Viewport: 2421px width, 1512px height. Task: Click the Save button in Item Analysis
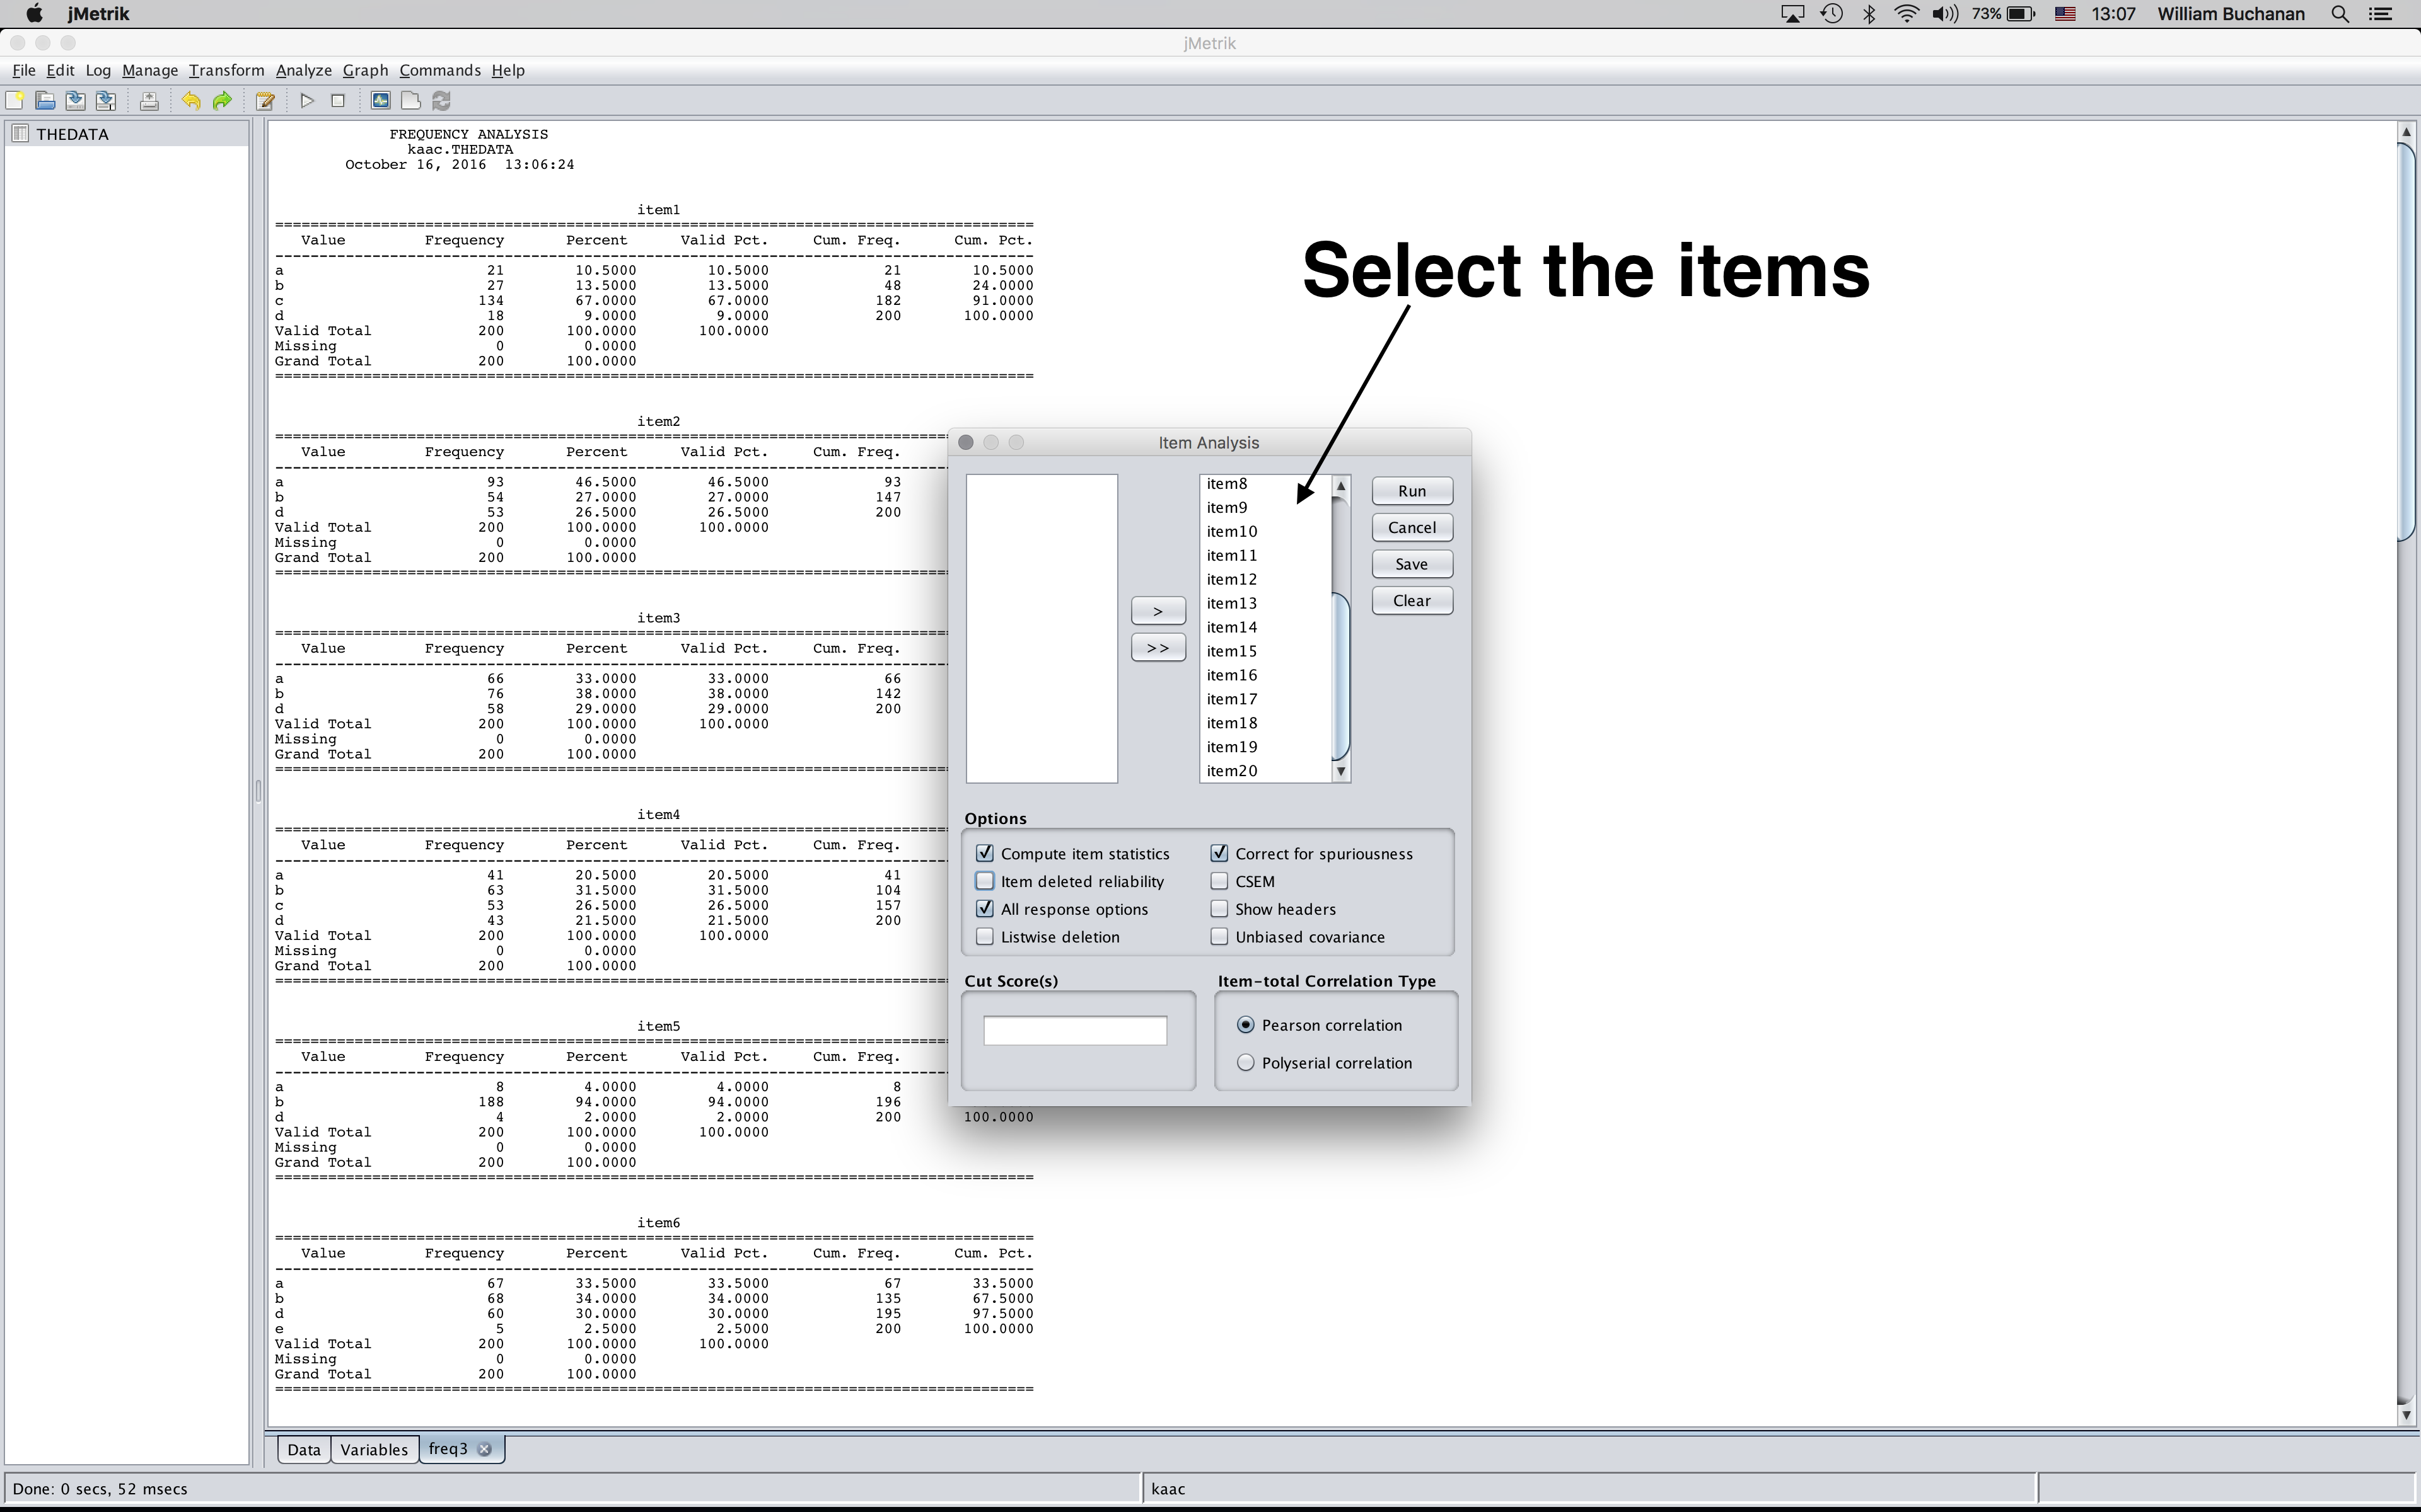tap(1412, 564)
